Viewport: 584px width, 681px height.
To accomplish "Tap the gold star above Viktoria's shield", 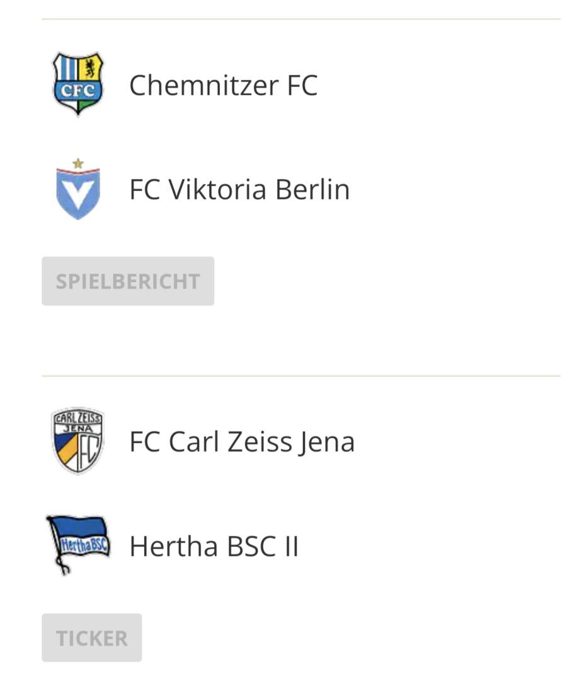I will pyautogui.click(x=77, y=163).
